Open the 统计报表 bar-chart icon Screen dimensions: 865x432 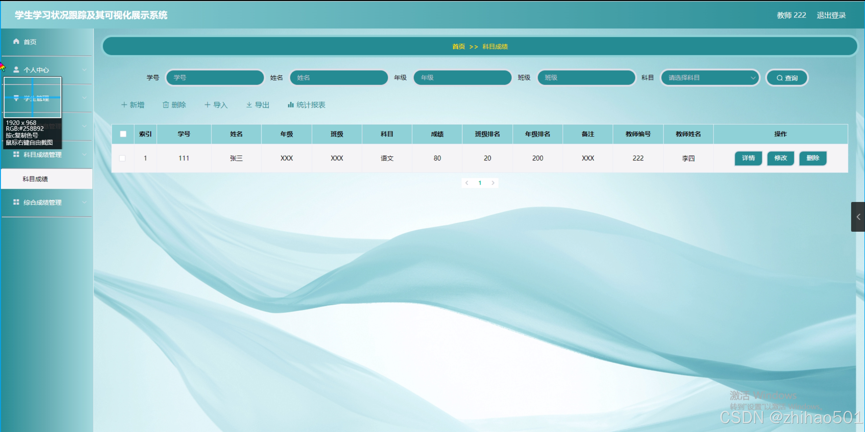coord(290,105)
